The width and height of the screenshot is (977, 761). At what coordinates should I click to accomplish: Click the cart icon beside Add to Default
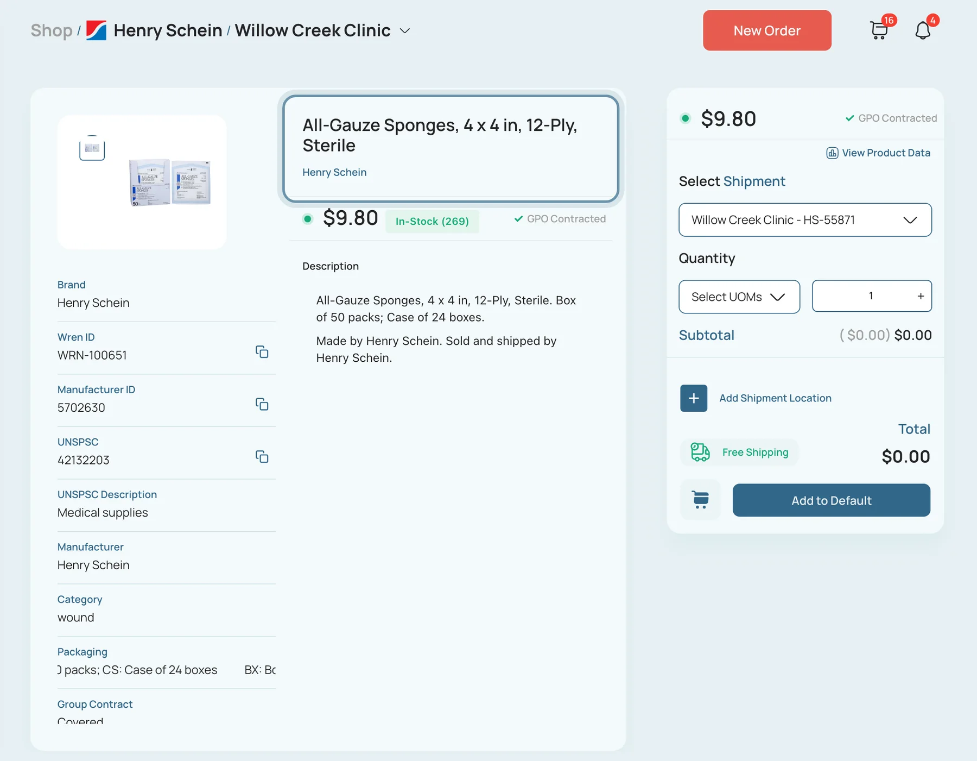point(700,500)
